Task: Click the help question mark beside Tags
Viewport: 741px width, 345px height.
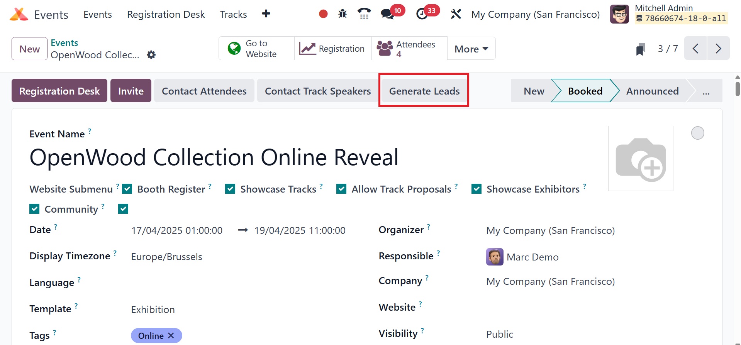Action: click(x=54, y=332)
